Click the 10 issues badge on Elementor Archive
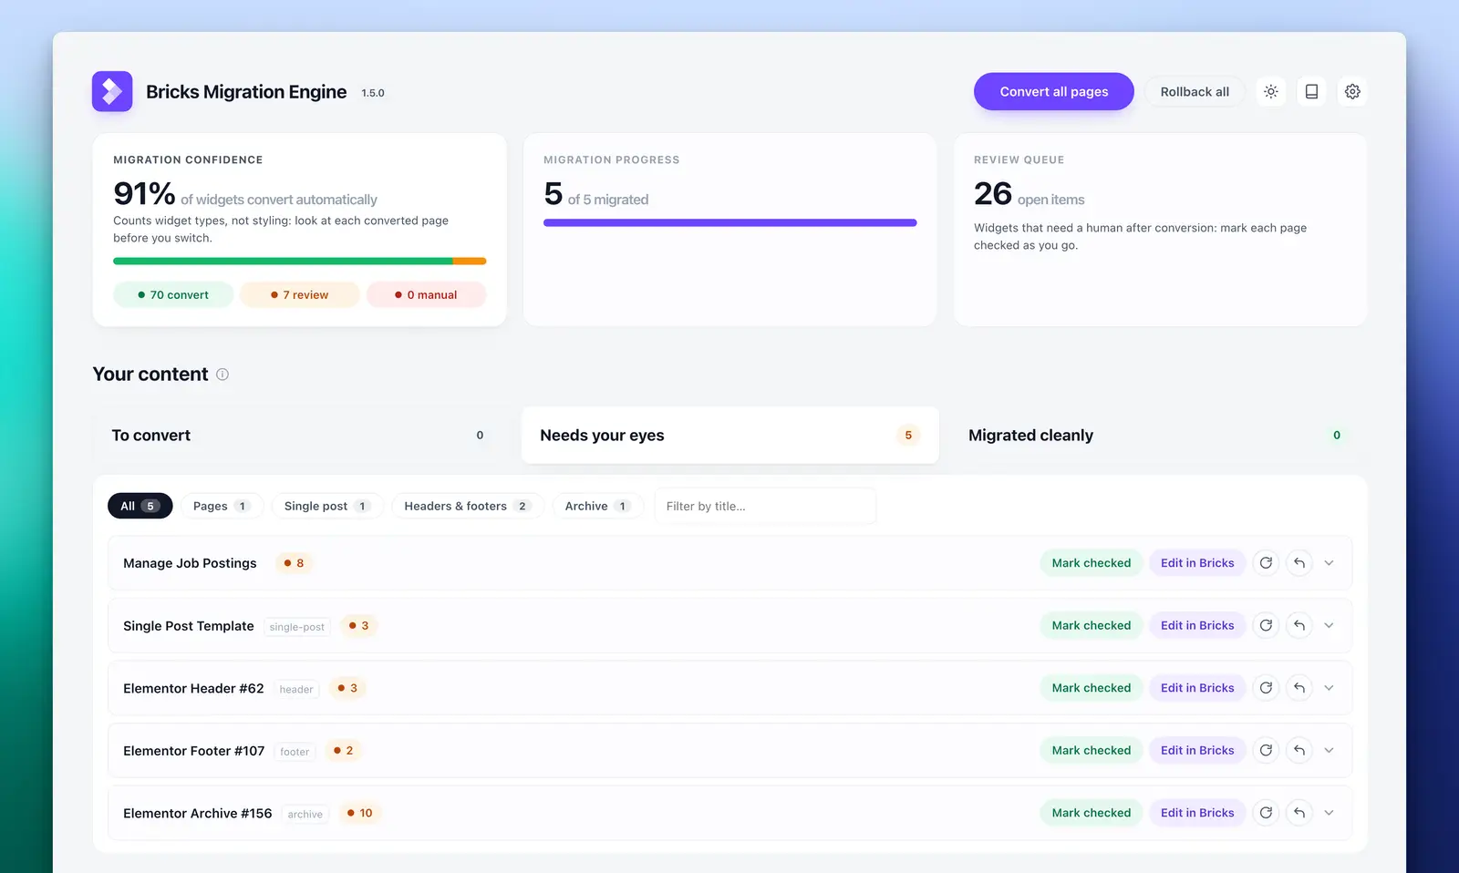1459x873 pixels. [359, 813]
